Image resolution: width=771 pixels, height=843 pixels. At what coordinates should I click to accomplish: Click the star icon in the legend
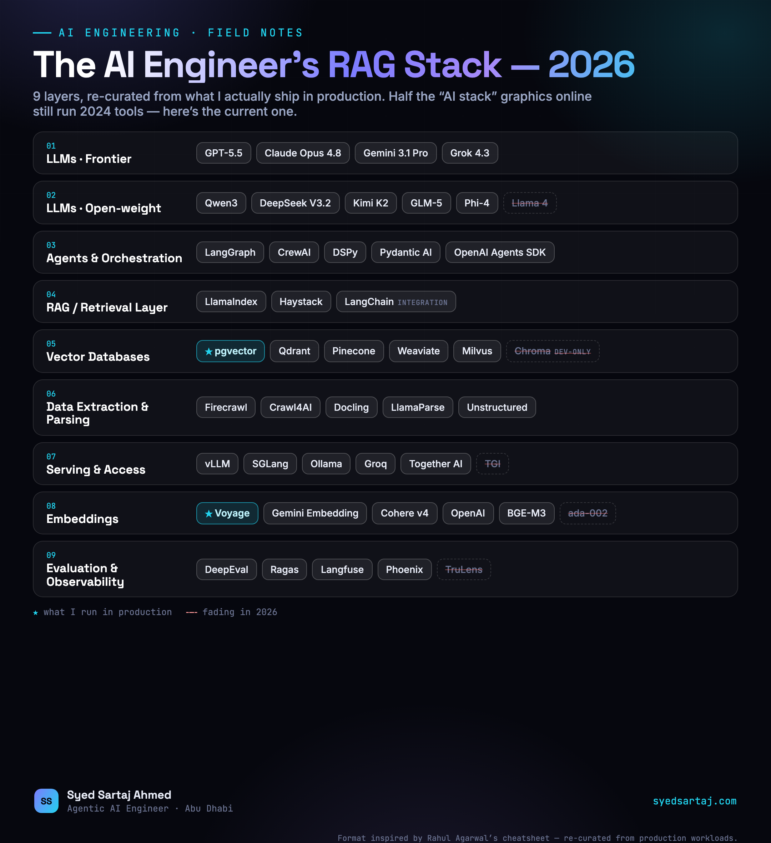point(36,613)
